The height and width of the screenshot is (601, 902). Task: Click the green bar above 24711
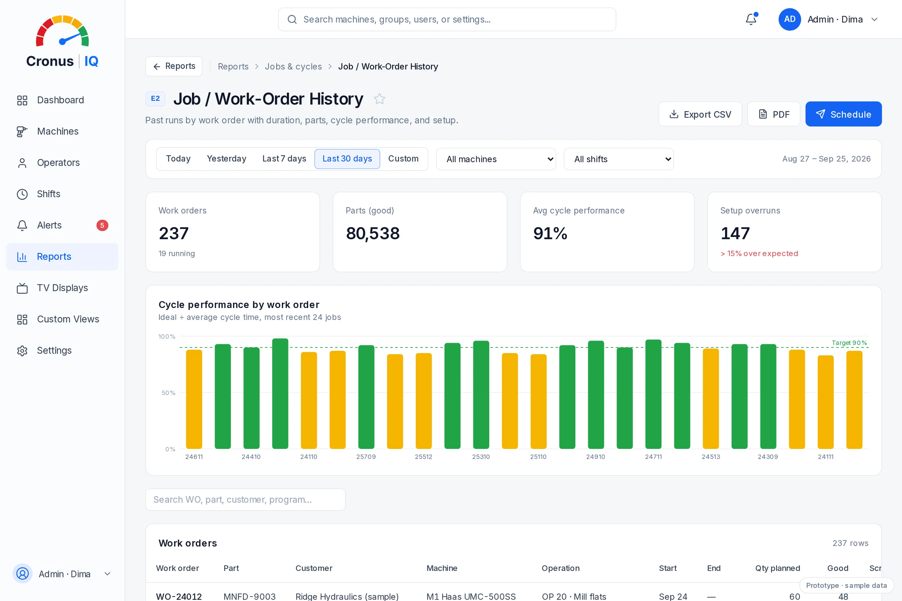pyautogui.click(x=654, y=394)
